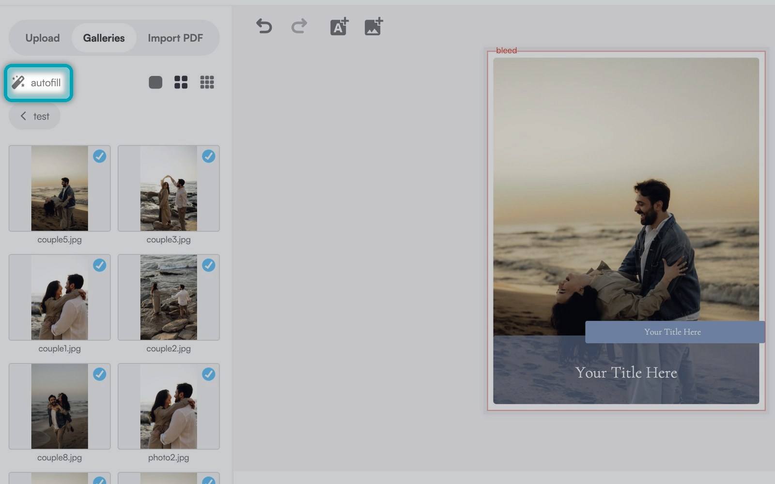
Task: Open the Import PDF tab
Action: [x=175, y=38]
